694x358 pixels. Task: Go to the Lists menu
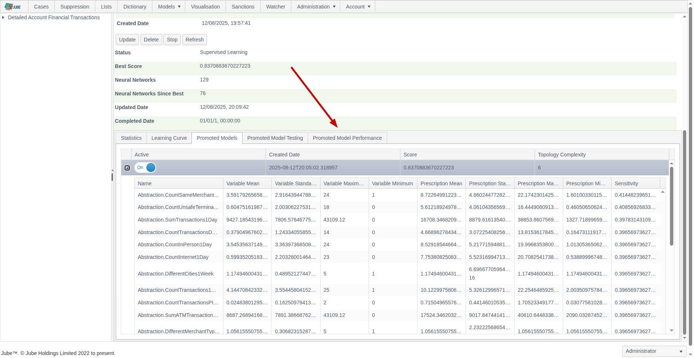[106, 7]
